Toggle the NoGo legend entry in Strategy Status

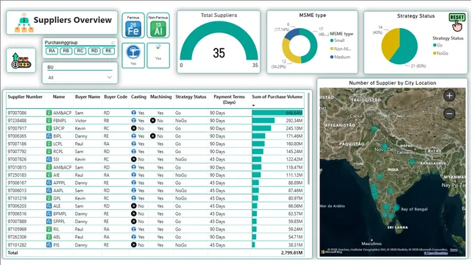click(441, 54)
